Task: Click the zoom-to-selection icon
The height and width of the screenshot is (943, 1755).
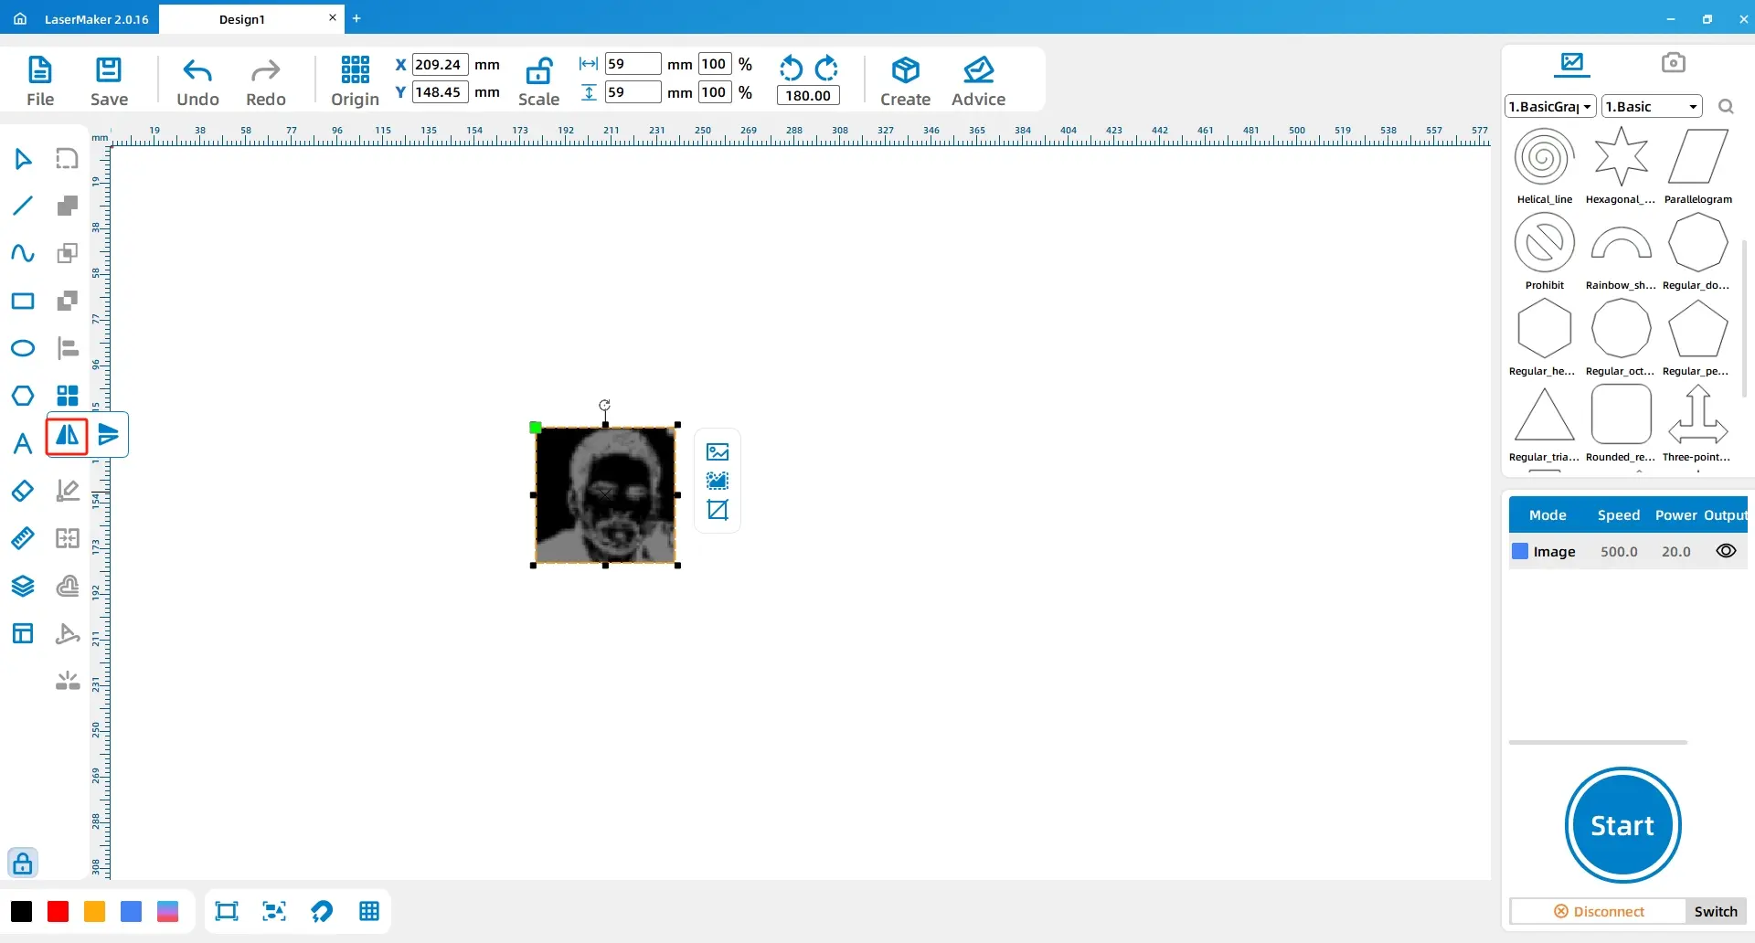Action: pyautogui.click(x=273, y=911)
